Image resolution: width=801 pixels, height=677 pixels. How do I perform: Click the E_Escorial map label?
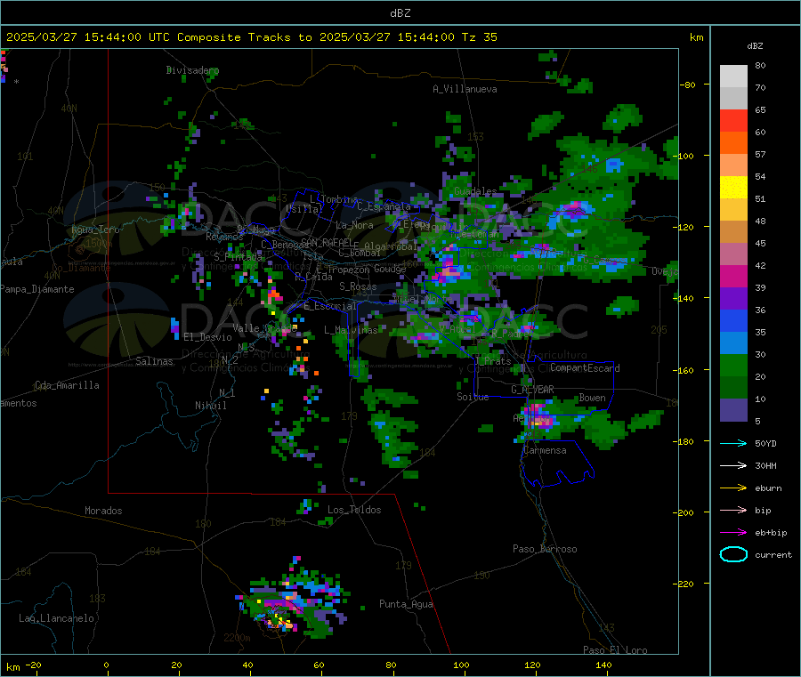click(x=330, y=306)
